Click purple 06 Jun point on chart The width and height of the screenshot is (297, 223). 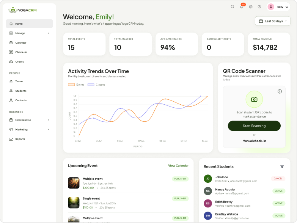coord(121,108)
